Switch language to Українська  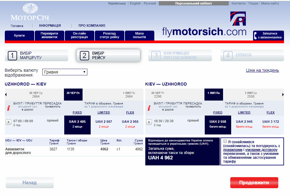coord(117,3)
